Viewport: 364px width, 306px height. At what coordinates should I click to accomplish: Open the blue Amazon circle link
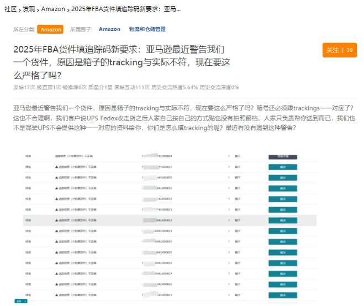click(109, 29)
